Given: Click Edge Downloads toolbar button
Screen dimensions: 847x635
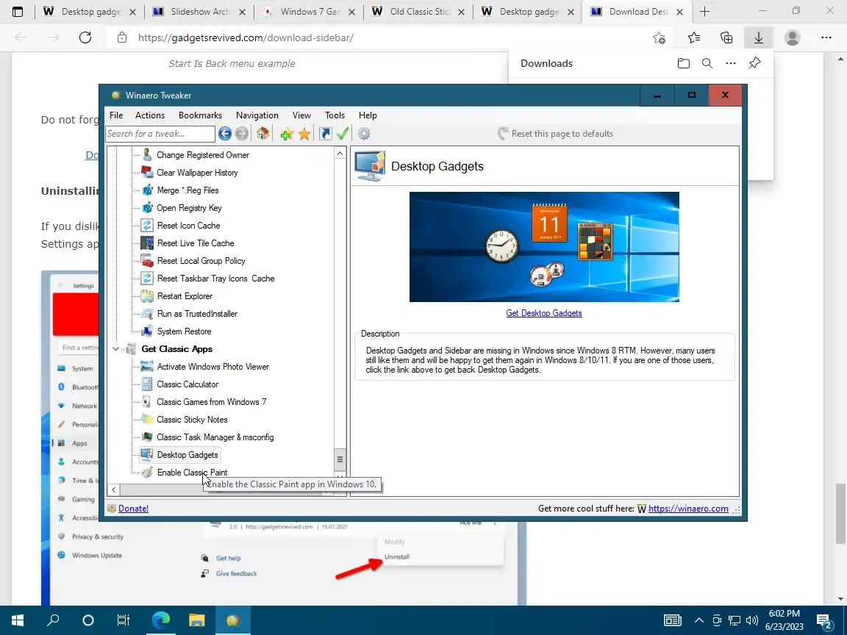Looking at the screenshot, I should [759, 37].
